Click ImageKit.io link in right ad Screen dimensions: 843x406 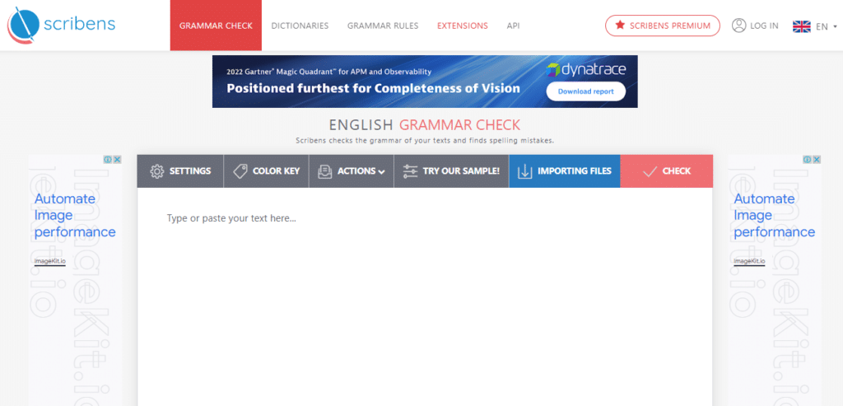click(749, 261)
